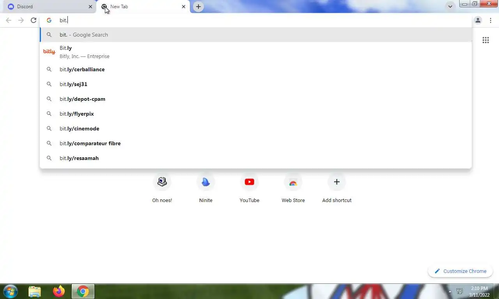Open Chrome three-dot menu
499x299 pixels.
click(x=490, y=20)
